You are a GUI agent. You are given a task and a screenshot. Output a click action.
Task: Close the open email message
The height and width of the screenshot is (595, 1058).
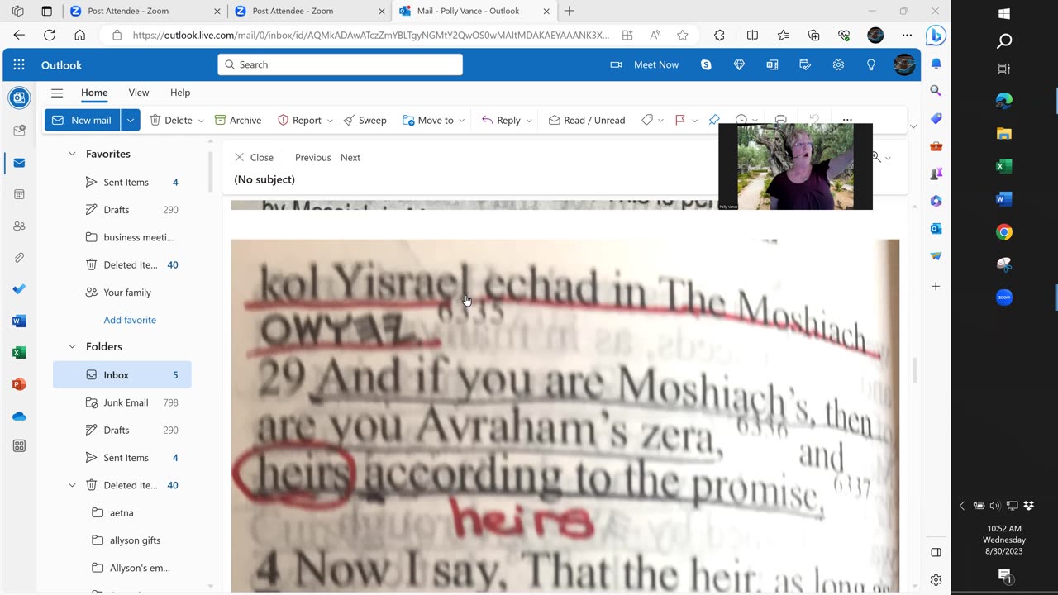pos(254,157)
